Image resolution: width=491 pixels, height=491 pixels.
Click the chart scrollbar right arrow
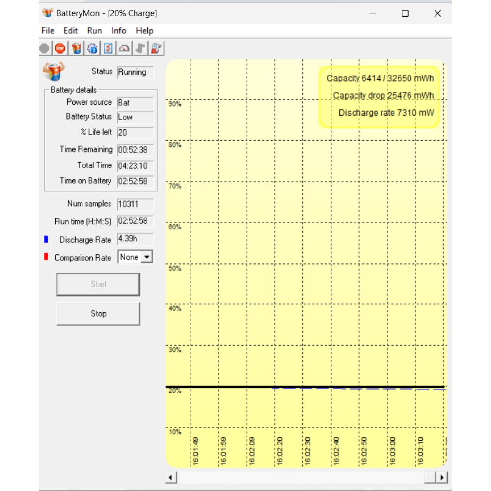tap(442, 477)
